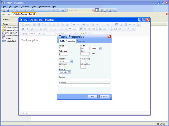Open the Administration menu
169x126 pixels.
(44, 7)
